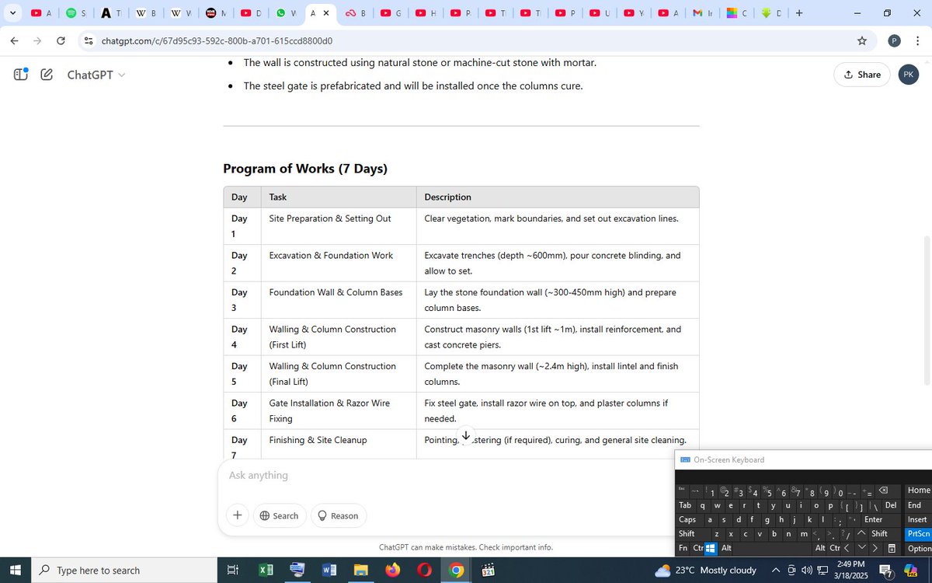Screen dimensions: 932x583
Task: Open the notifications center icon
Action: pyautogui.click(x=886, y=571)
